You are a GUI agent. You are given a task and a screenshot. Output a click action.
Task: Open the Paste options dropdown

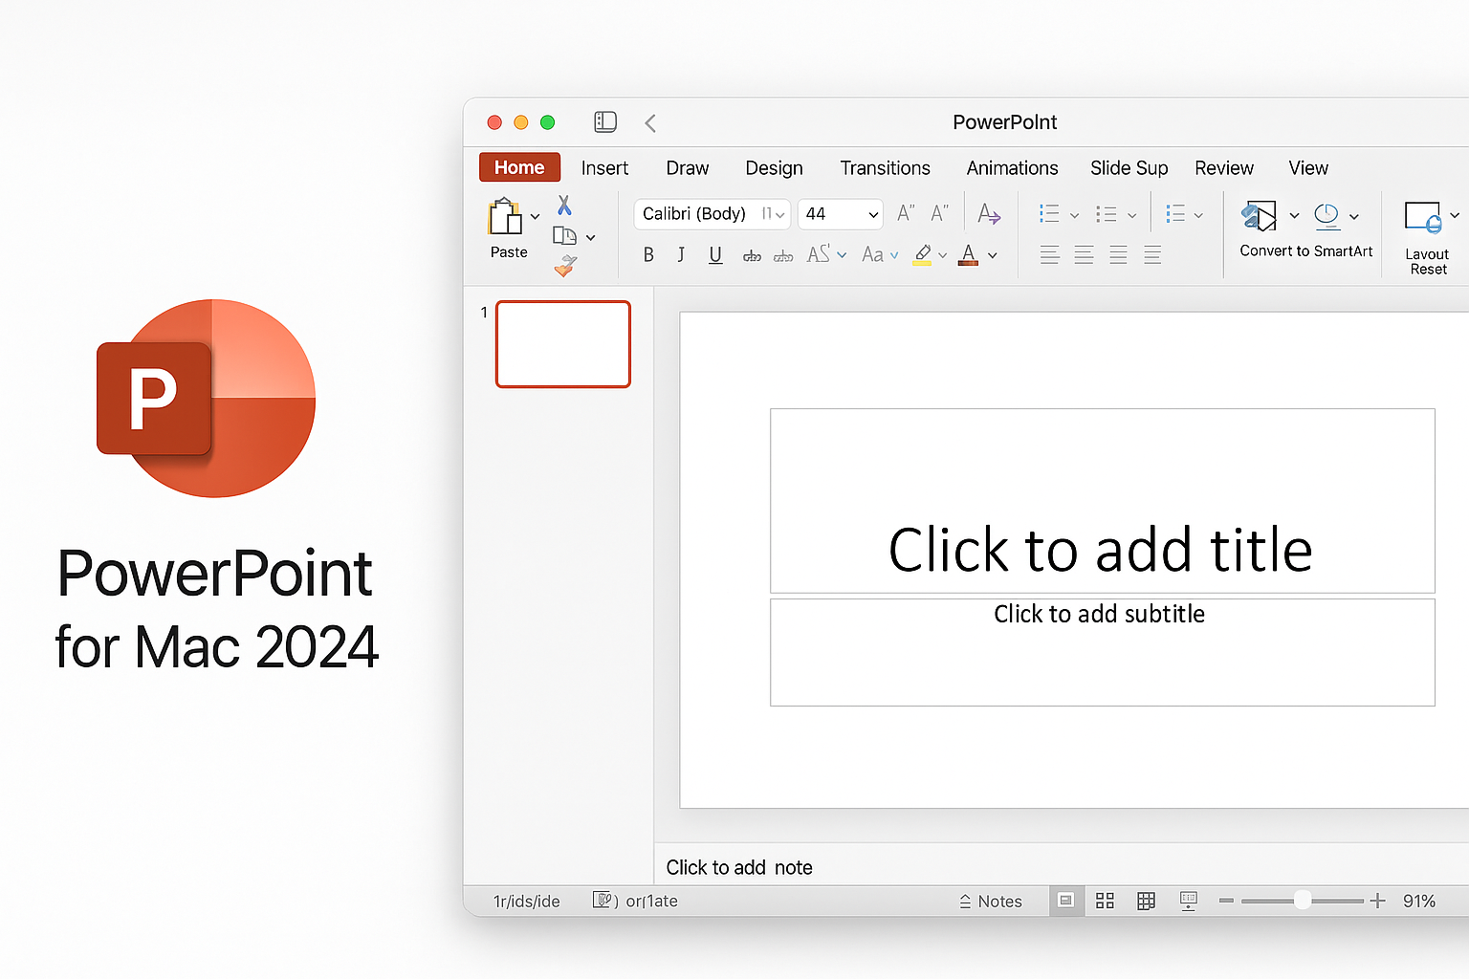[x=536, y=216]
